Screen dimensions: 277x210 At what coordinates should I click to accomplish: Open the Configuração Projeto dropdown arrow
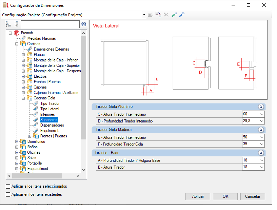coord(144,15)
